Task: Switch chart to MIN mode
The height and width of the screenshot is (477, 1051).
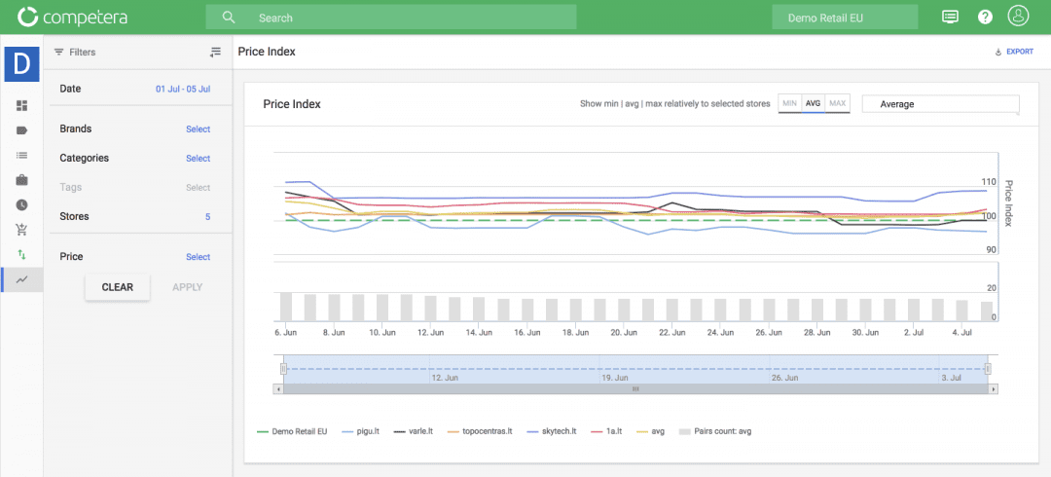Action: (x=789, y=103)
